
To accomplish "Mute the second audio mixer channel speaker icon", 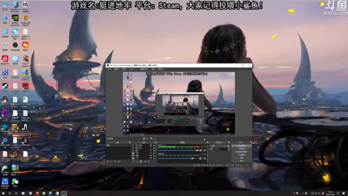I will [201, 159].
